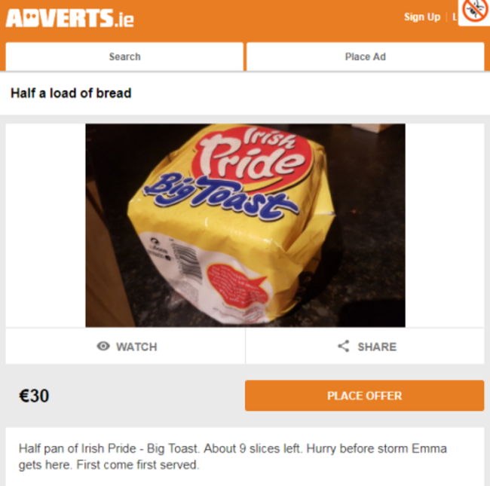Screen dimensions: 490x486
Task: Click the share arrow icon
Action: [x=344, y=346]
